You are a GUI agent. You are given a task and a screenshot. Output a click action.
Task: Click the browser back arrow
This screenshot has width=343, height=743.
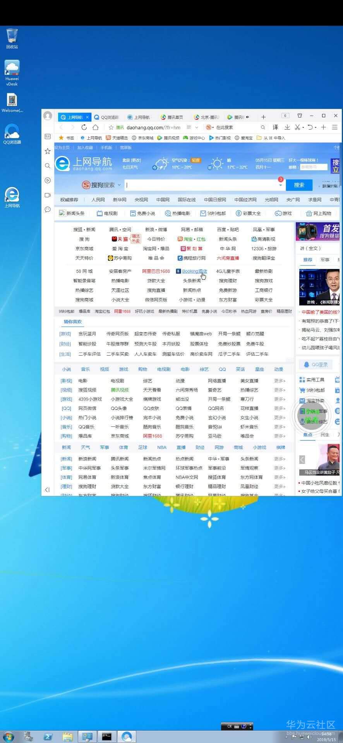[x=61, y=127]
